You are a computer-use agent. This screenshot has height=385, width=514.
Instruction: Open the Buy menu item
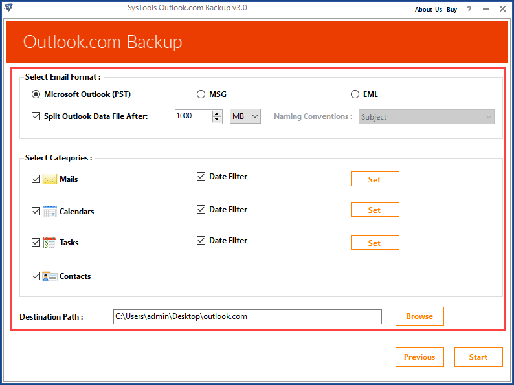pos(452,10)
